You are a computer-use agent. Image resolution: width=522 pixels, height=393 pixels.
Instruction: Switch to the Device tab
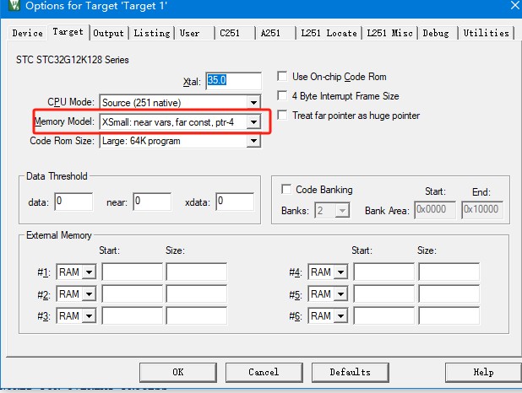pos(27,33)
